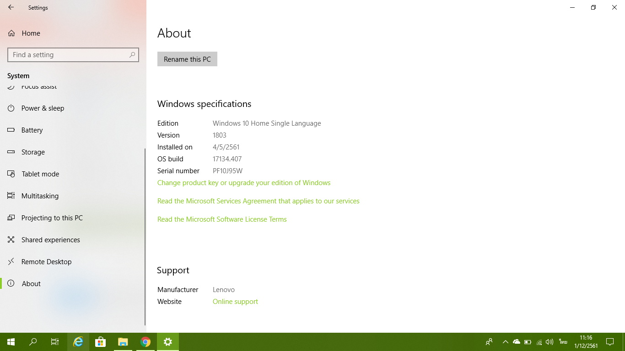Open the OneDrive tray icon
The image size is (625, 351).
coord(517,342)
